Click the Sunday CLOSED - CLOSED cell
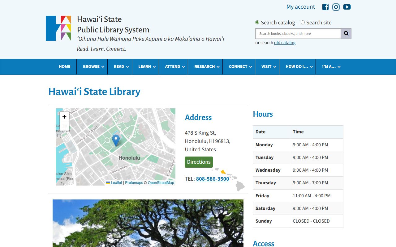Viewport: 396px width, 247px height. click(316, 221)
